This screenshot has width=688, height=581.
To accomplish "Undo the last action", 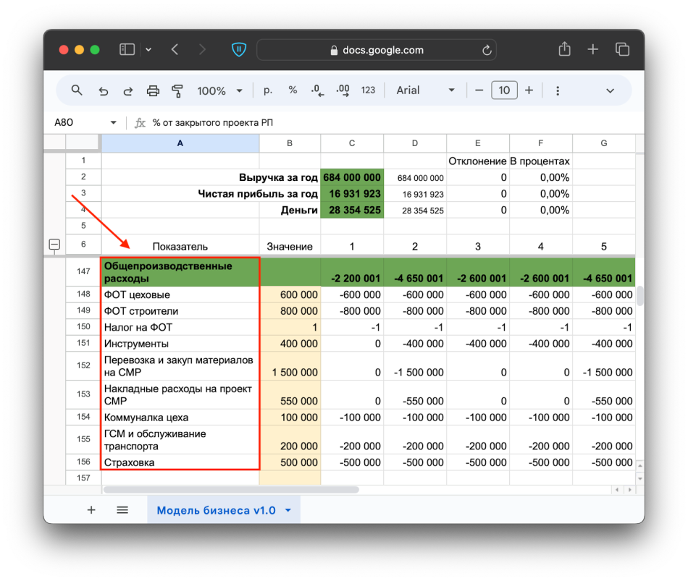I will (104, 90).
